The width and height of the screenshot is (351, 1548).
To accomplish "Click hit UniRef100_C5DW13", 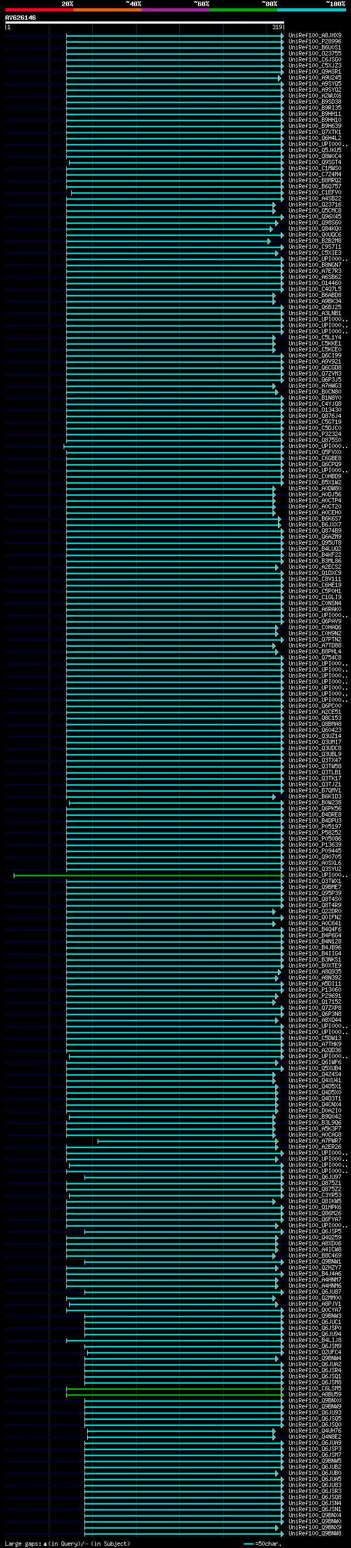I will 315,1038.
